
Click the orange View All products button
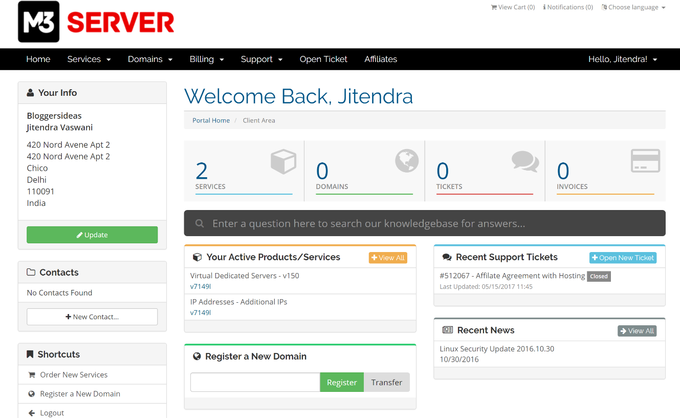pyautogui.click(x=387, y=257)
